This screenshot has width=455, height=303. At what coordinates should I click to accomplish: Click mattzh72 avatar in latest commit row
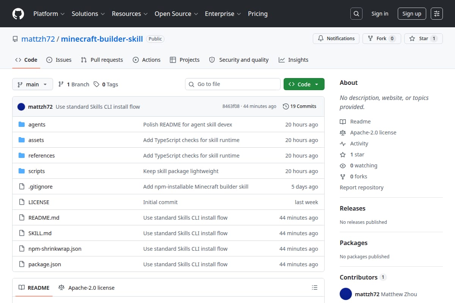[21, 107]
